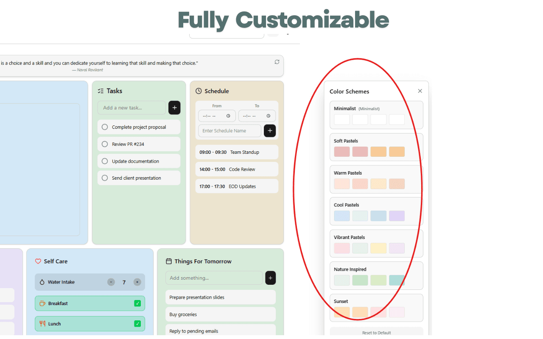Image resolution: width=543 pixels, height=339 pixels.
Task: Pick the purple swatch in Cool Pastels
Action: (397, 216)
